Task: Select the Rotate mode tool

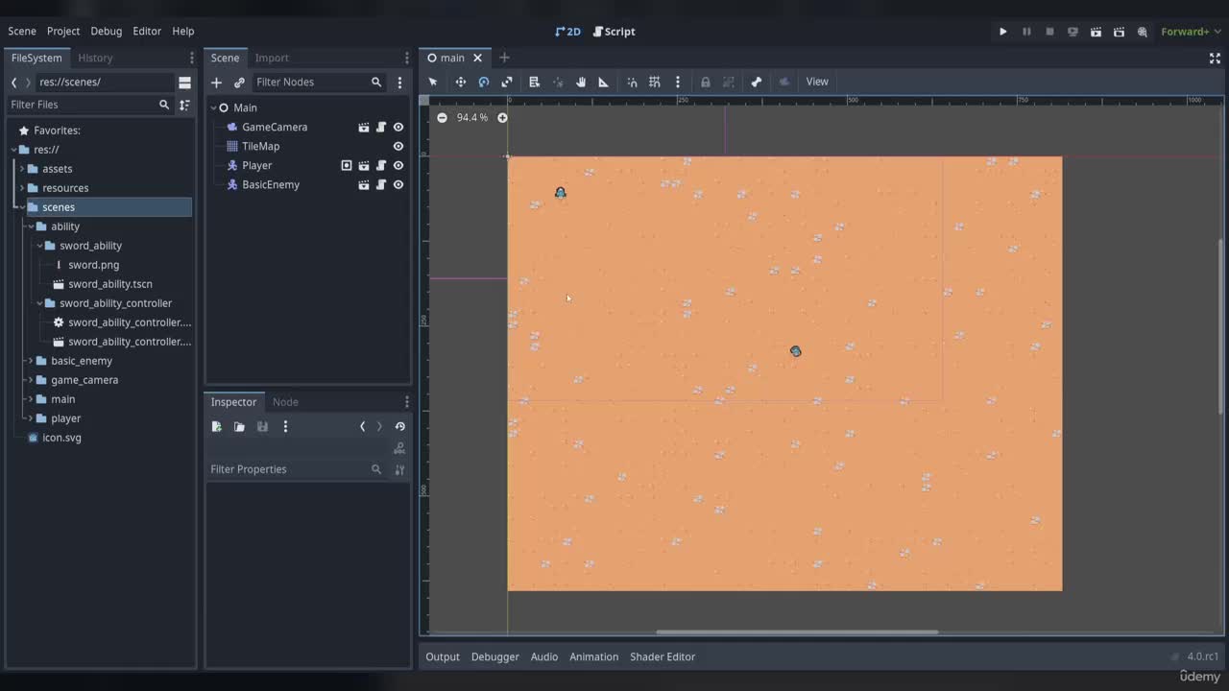Action: pos(484,82)
